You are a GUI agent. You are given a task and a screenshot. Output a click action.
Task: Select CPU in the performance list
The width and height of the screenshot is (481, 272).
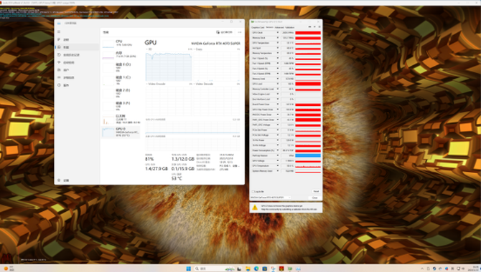coord(121,43)
